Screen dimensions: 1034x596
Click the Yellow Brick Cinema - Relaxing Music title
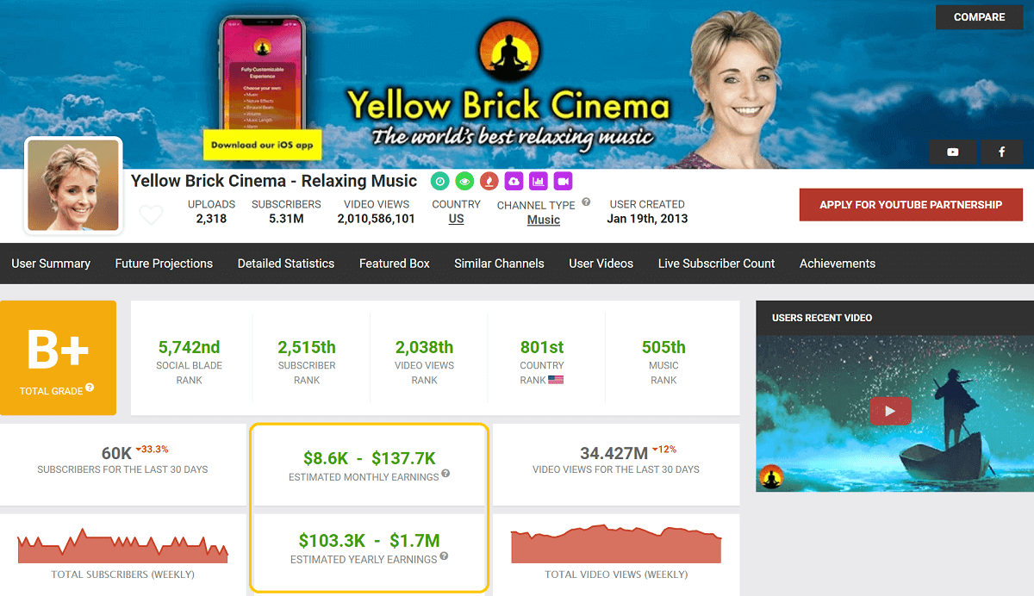tap(274, 181)
